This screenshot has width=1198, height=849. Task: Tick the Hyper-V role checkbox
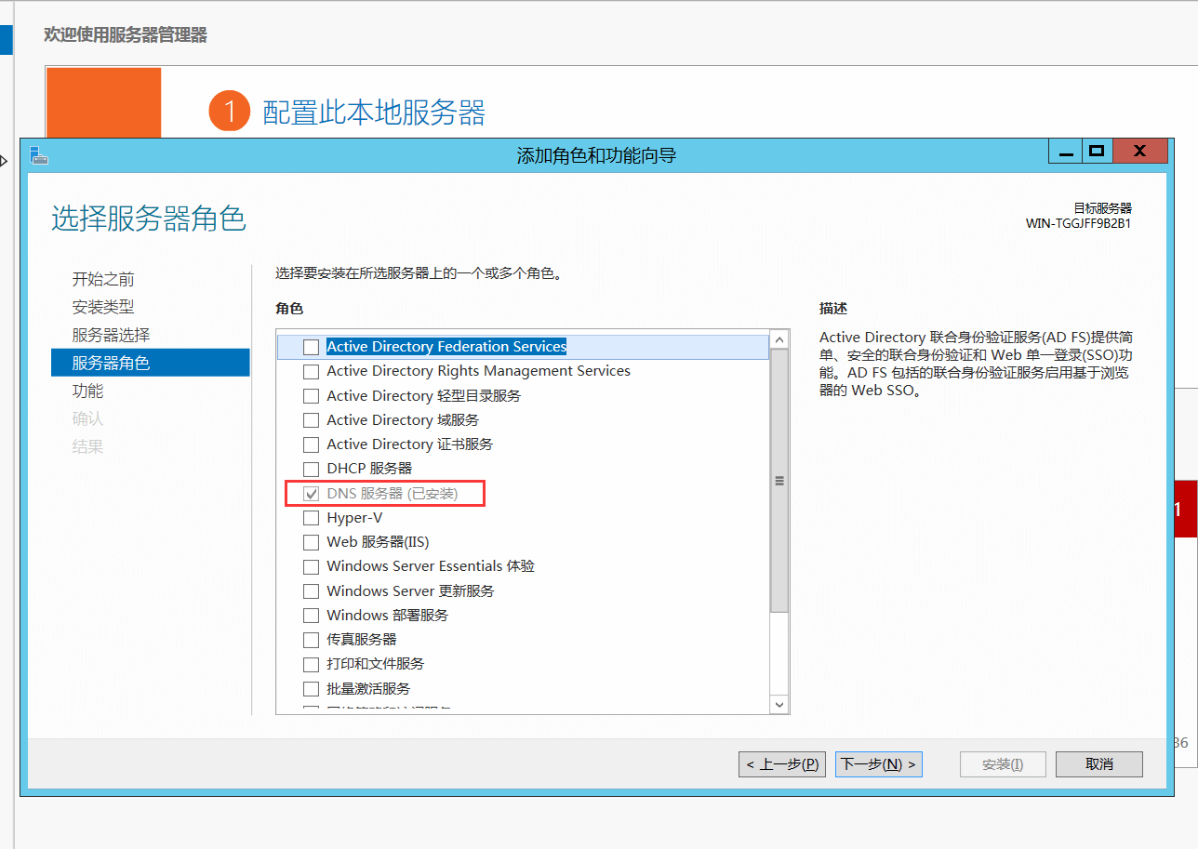click(x=311, y=518)
